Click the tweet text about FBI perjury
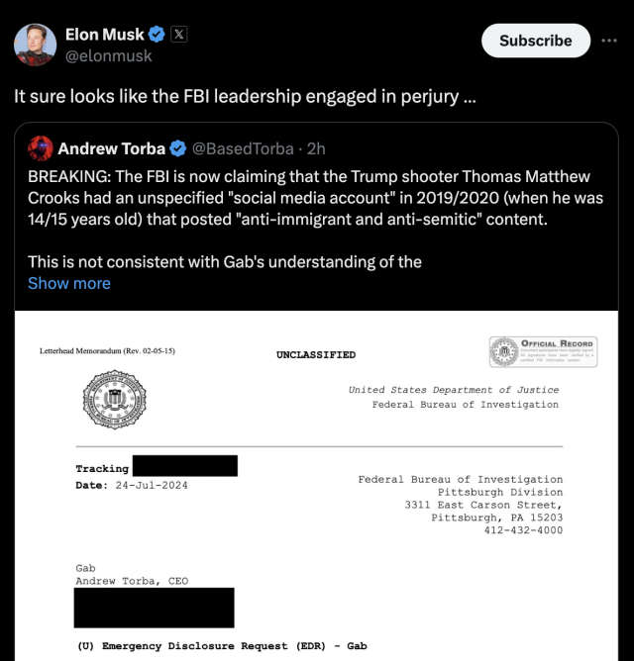The image size is (634, 661). [x=245, y=97]
